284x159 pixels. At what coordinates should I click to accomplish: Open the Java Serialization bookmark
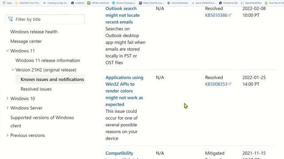[177, 3]
